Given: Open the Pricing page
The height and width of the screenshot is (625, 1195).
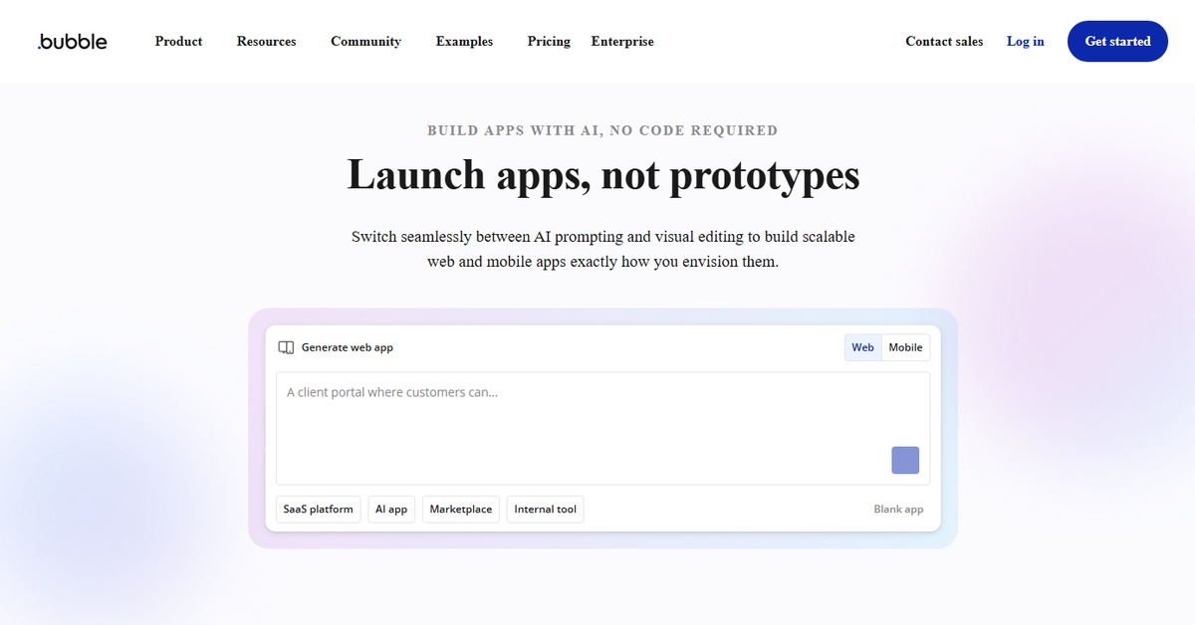Looking at the screenshot, I should [x=549, y=42].
